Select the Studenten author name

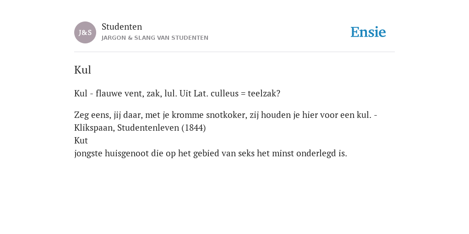pyautogui.click(x=122, y=27)
